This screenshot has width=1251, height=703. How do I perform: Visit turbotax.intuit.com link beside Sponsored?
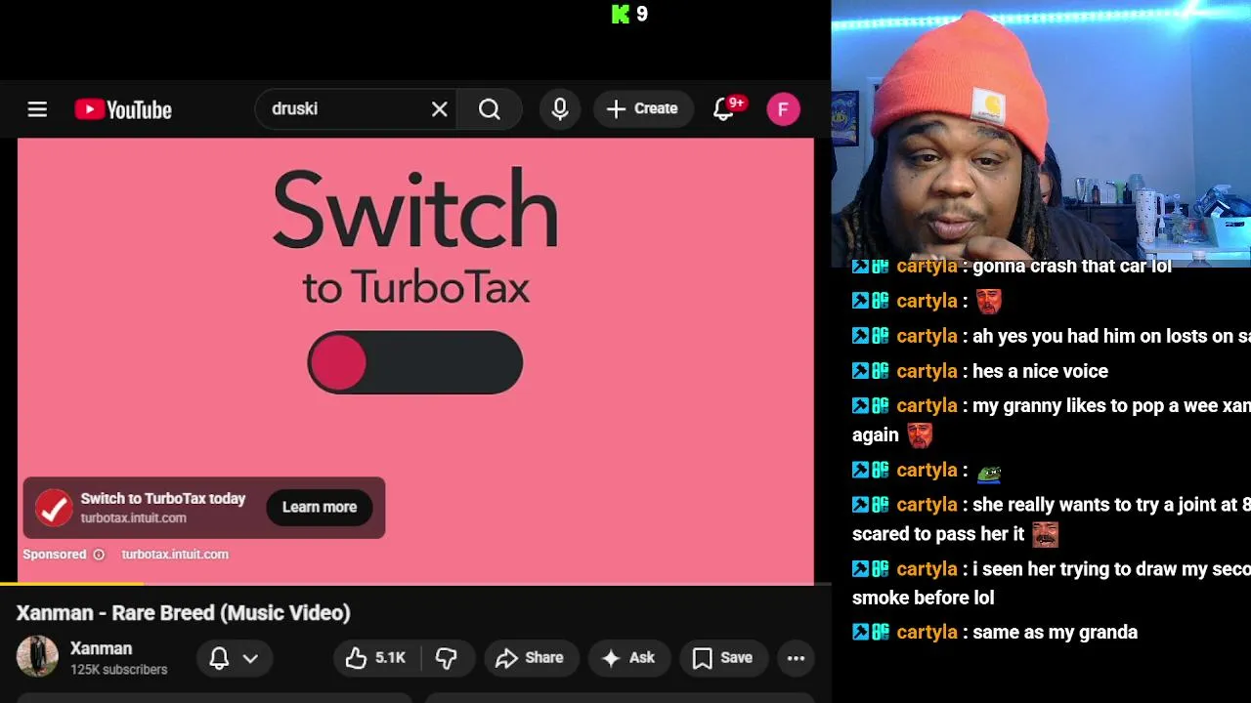[175, 555]
